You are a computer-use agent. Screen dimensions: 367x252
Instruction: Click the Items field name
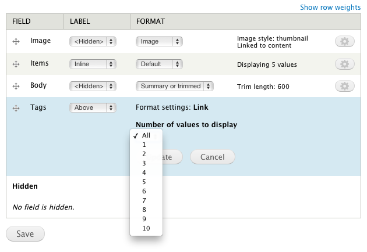coord(40,63)
